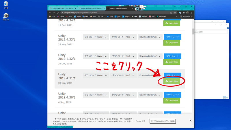Screen dimensions: 231x130
Task: Click the search field in the background Explorer window
Action: pyautogui.click(x=211, y=32)
